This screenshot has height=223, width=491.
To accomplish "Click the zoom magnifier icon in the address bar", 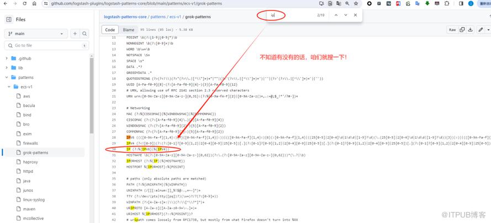I will 347,3.
